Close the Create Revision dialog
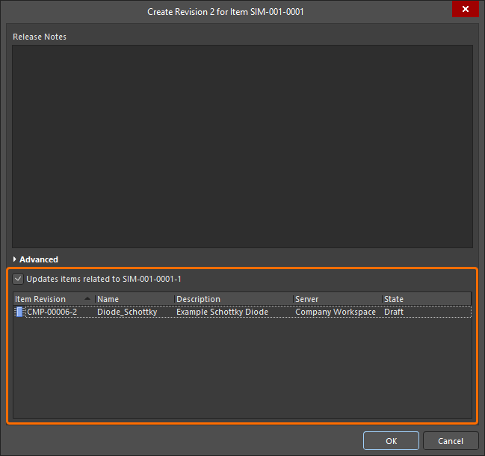 click(466, 9)
